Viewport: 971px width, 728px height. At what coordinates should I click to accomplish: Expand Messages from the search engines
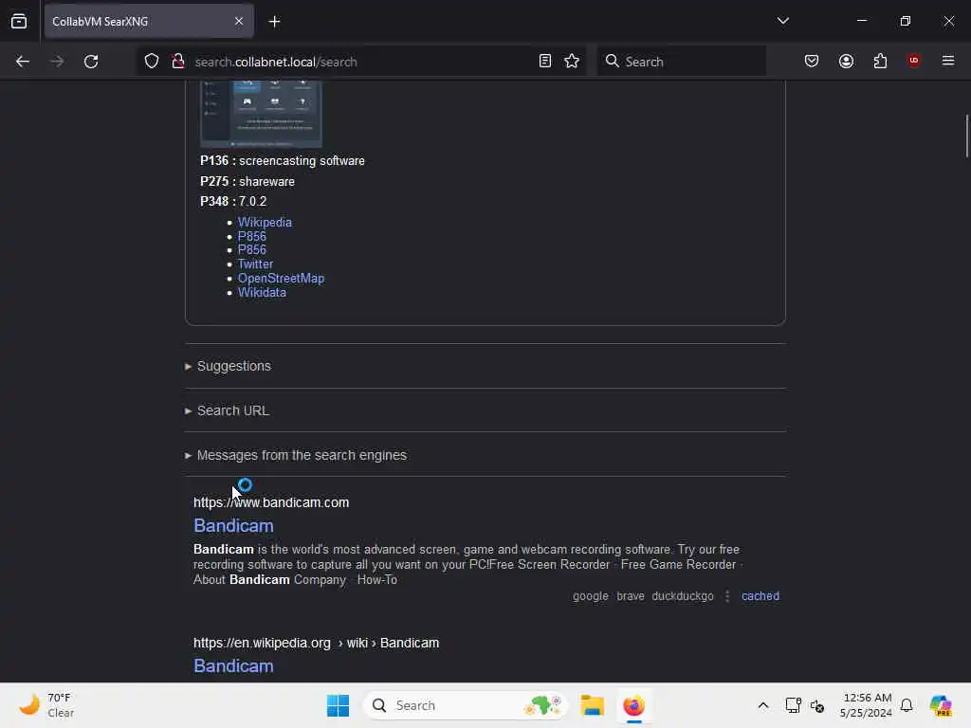tap(296, 456)
